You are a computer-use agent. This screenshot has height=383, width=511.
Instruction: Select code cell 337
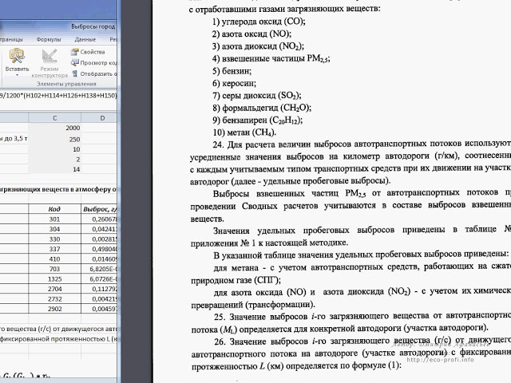point(54,249)
